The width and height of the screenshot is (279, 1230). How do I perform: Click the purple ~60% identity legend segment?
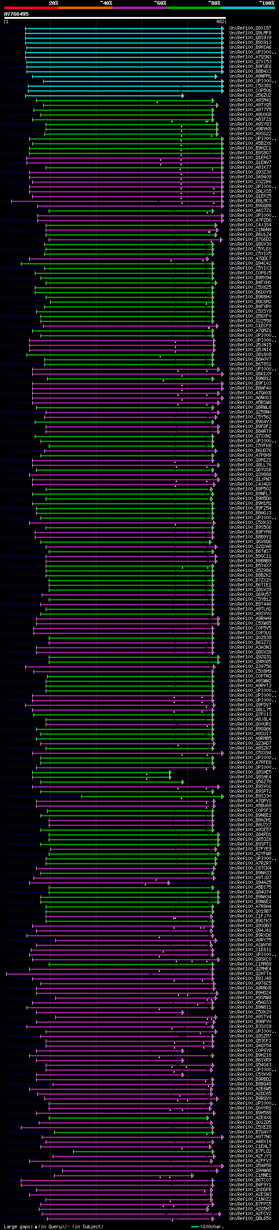(139, 8)
